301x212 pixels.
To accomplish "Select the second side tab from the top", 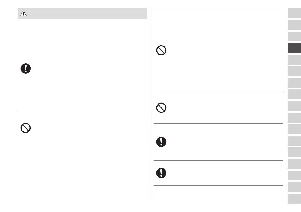I will 294,25.
